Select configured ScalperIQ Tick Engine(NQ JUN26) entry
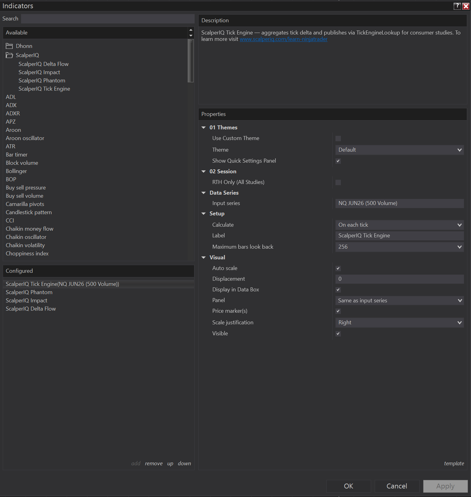The height and width of the screenshot is (497, 471). [98, 284]
